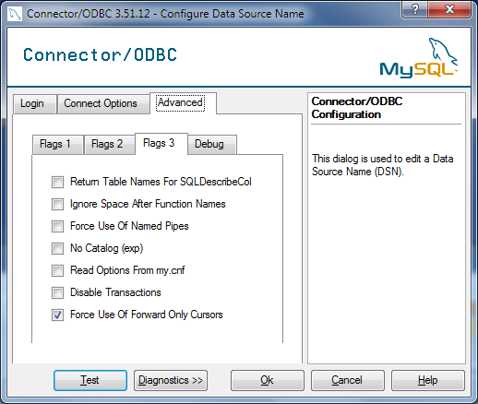Click the Cancel button
The image size is (478, 404).
pos(348,380)
